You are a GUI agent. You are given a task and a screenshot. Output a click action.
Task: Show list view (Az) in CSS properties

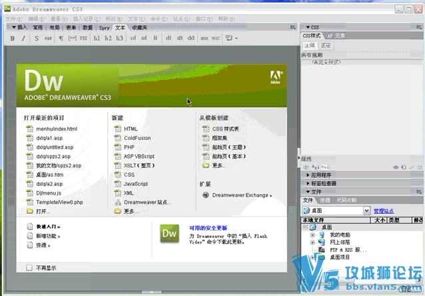[316, 167]
